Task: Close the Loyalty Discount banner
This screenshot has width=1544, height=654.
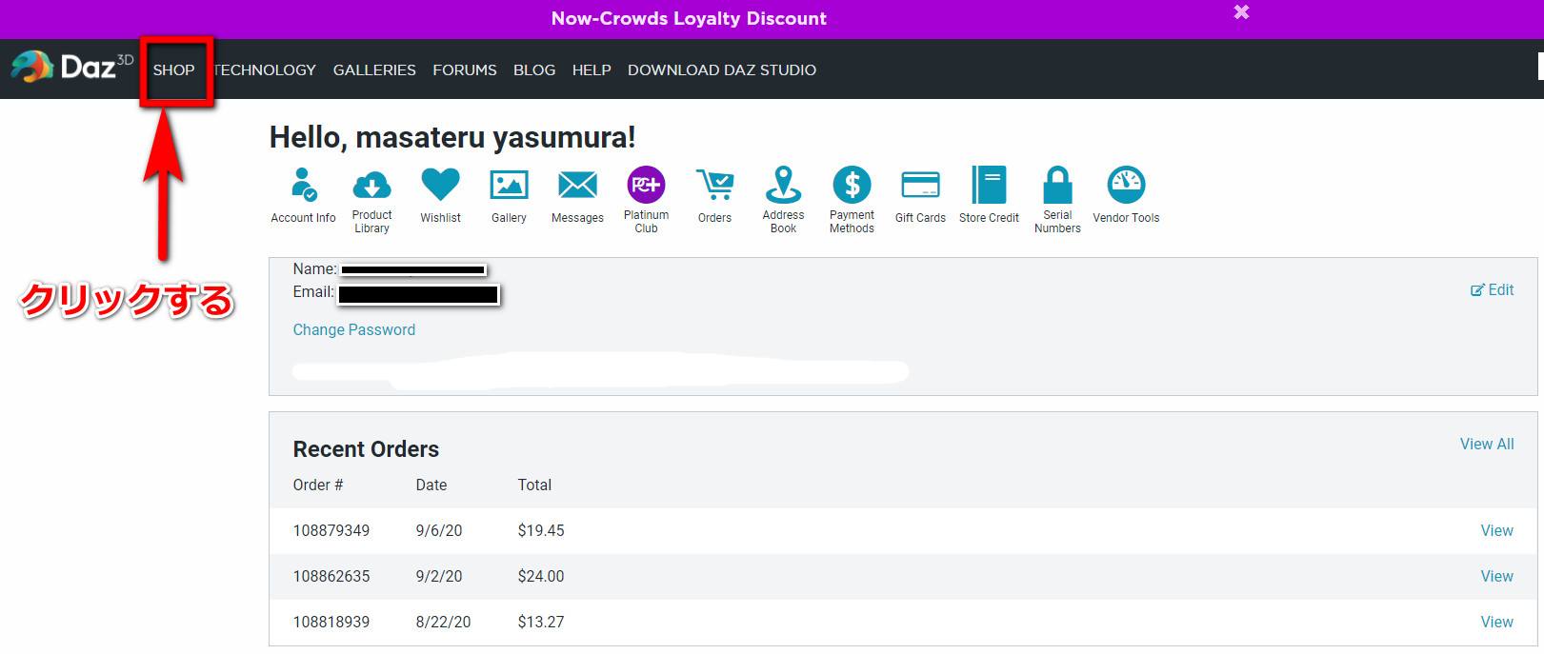Action: click(1241, 12)
